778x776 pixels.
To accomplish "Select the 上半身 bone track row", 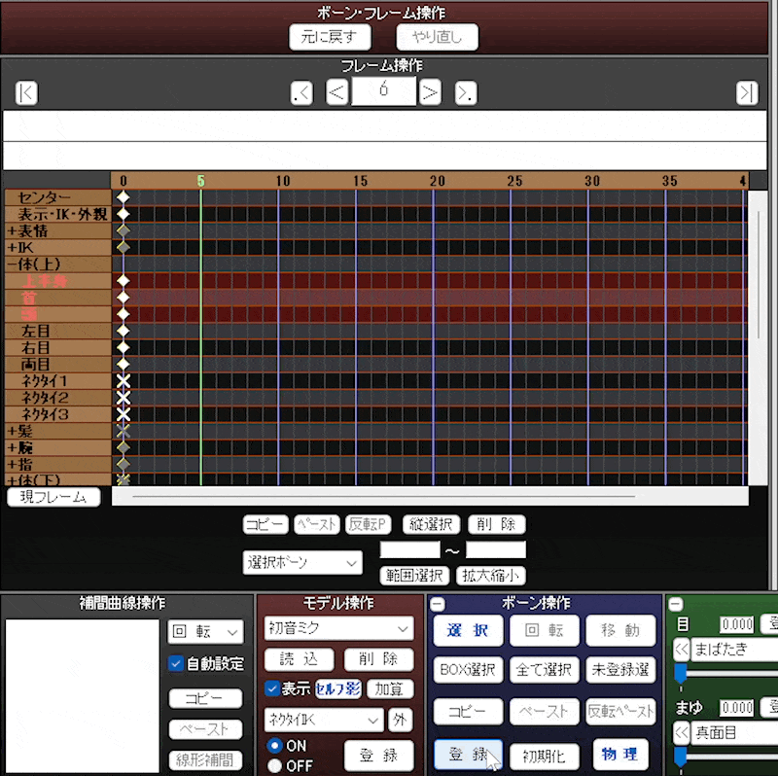I will pos(58,281).
